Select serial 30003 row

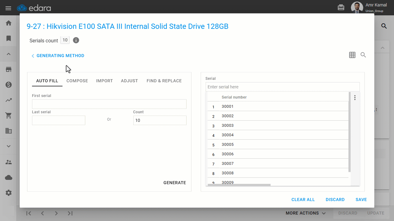tap(278, 126)
